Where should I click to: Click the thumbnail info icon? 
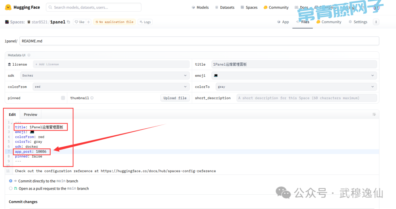92,98
